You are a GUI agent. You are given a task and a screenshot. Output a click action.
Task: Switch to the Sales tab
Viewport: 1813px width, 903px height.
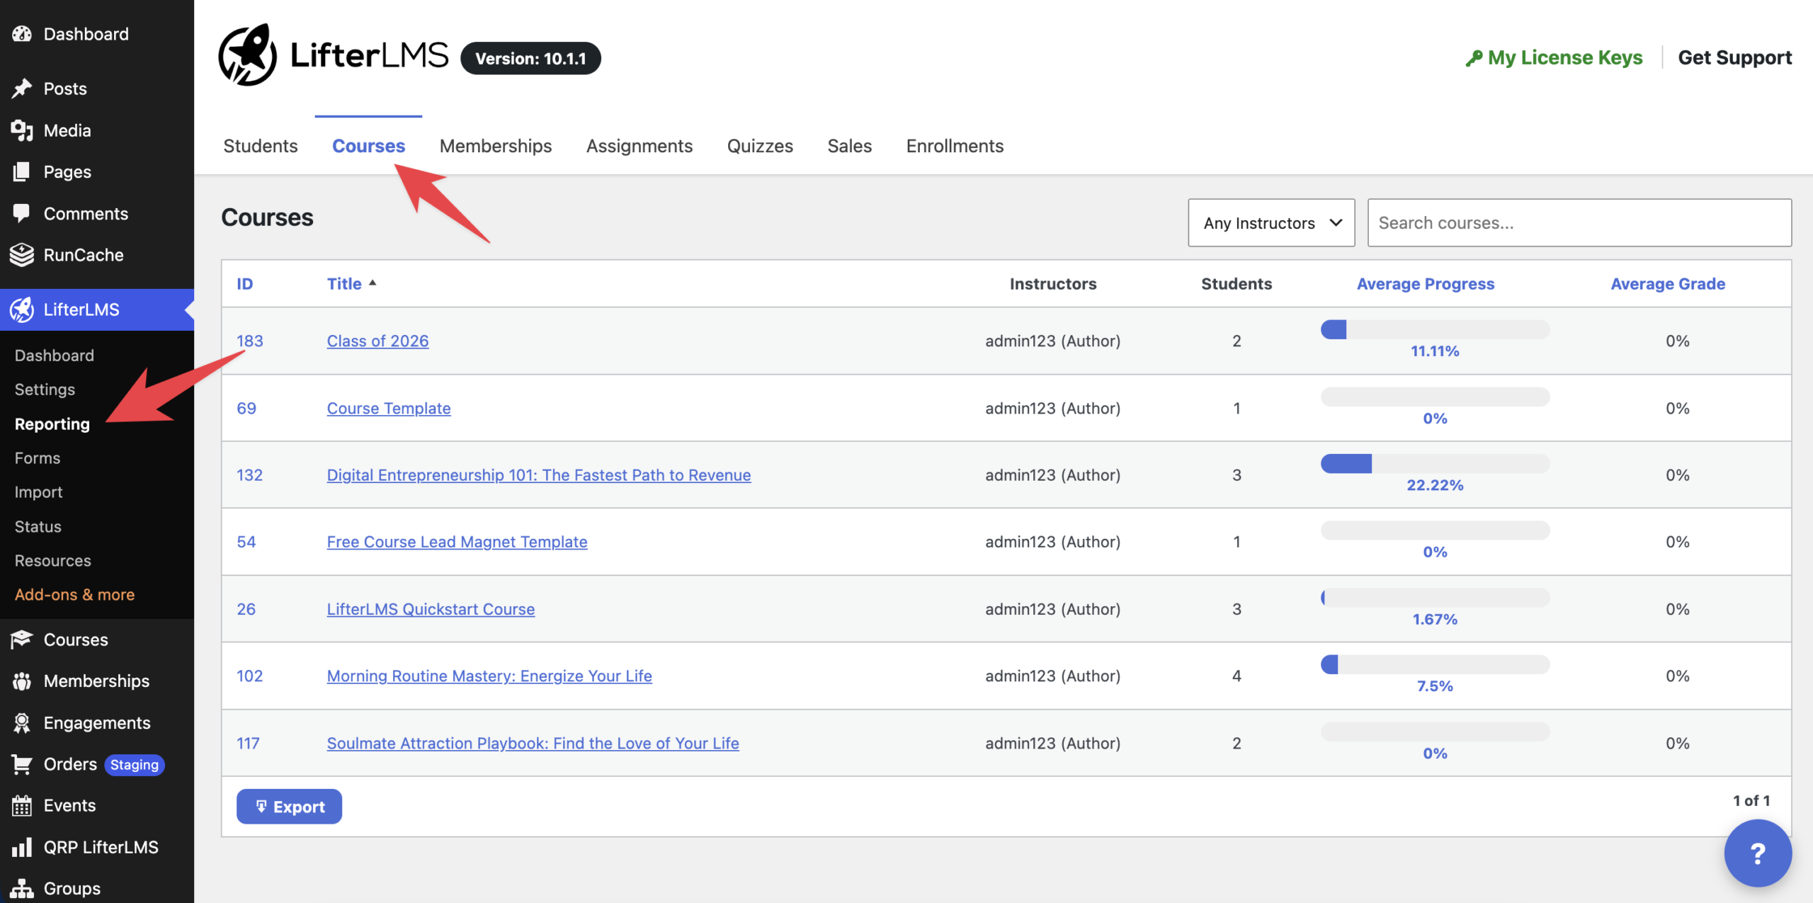tap(850, 146)
